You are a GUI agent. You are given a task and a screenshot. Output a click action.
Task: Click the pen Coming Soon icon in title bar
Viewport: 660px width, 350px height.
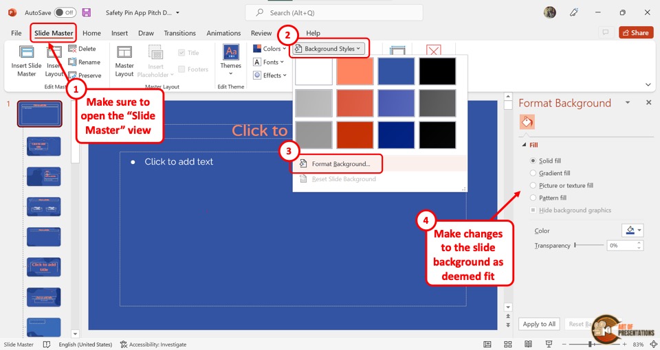pyautogui.click(x=573, y=12)
